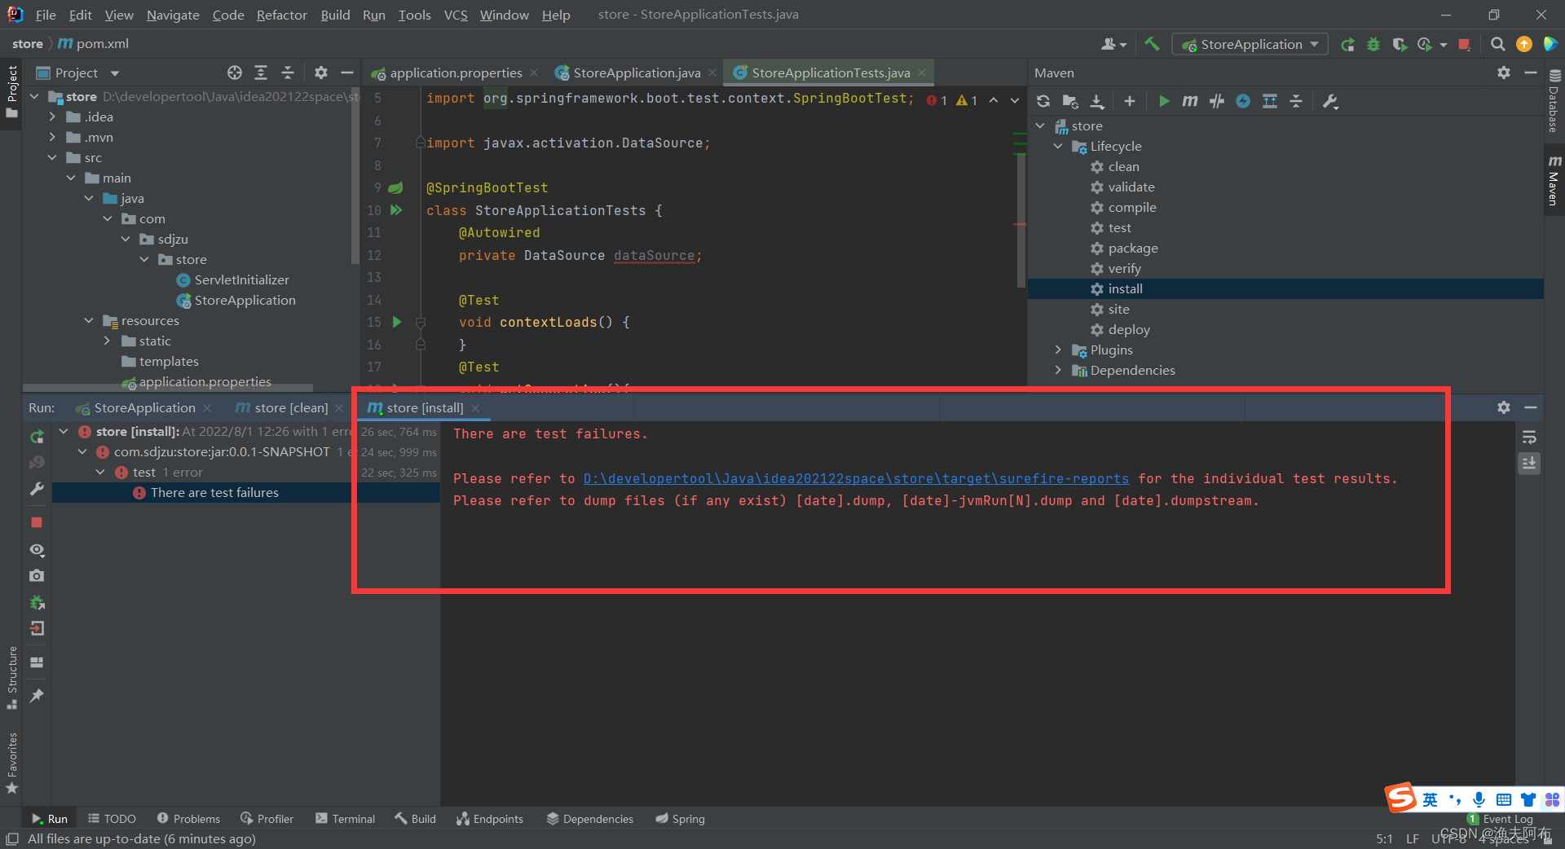Viewport: 1565px width, 849px height.
Task: Run contextLoads test gutter icon
Action: click(x=397, y=322)
